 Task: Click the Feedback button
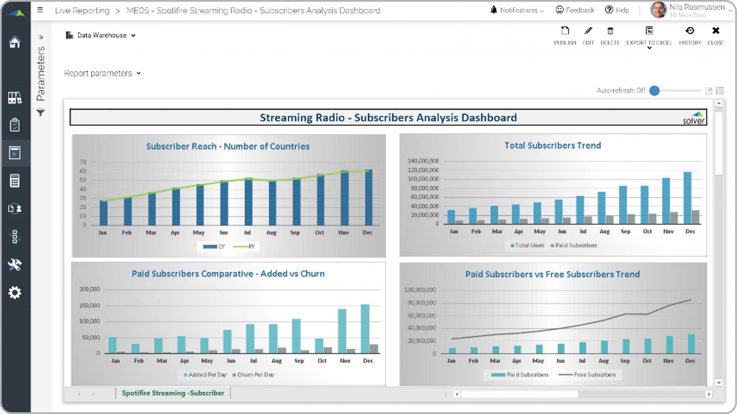575,10
